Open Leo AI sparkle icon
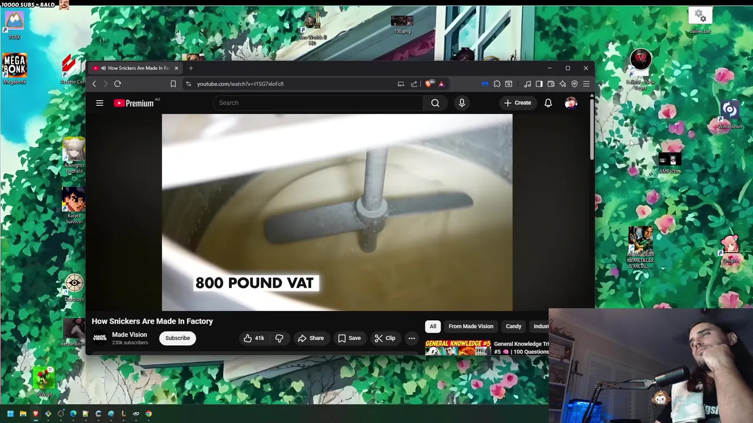Viewport: 753px width, 423px height. [563, 84]
